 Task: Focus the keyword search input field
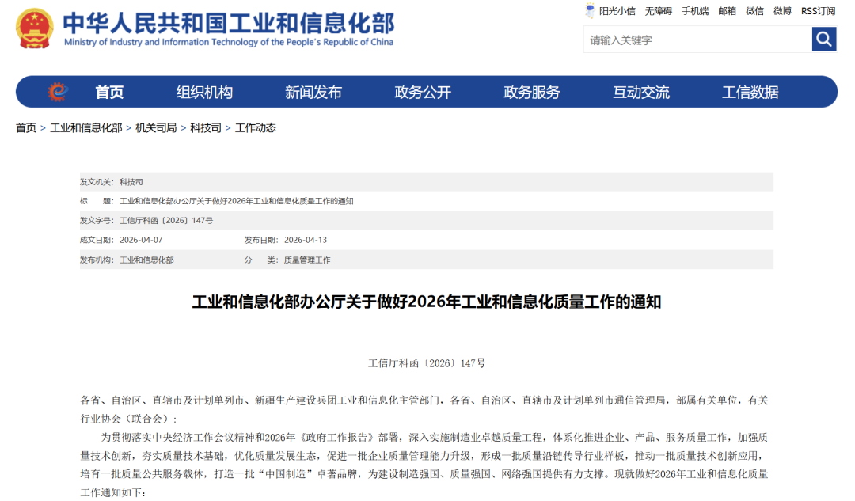pos(697,40)
